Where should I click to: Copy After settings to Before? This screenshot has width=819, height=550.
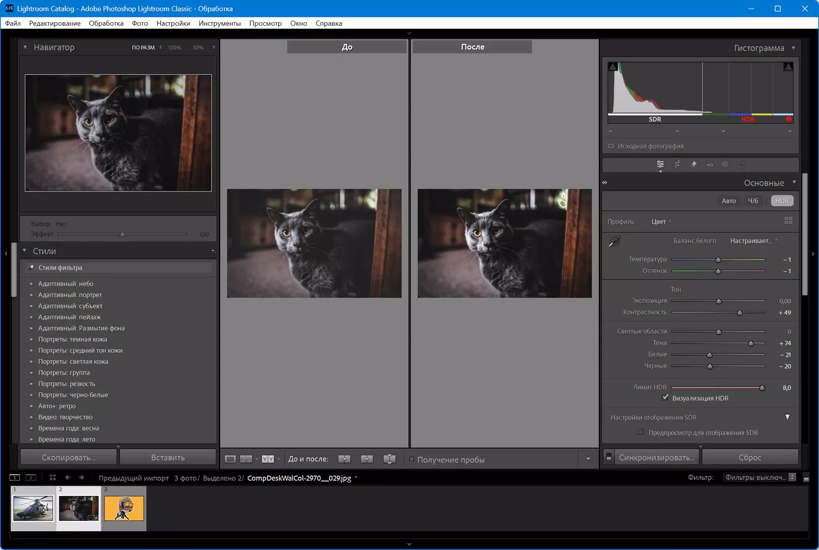367,459
